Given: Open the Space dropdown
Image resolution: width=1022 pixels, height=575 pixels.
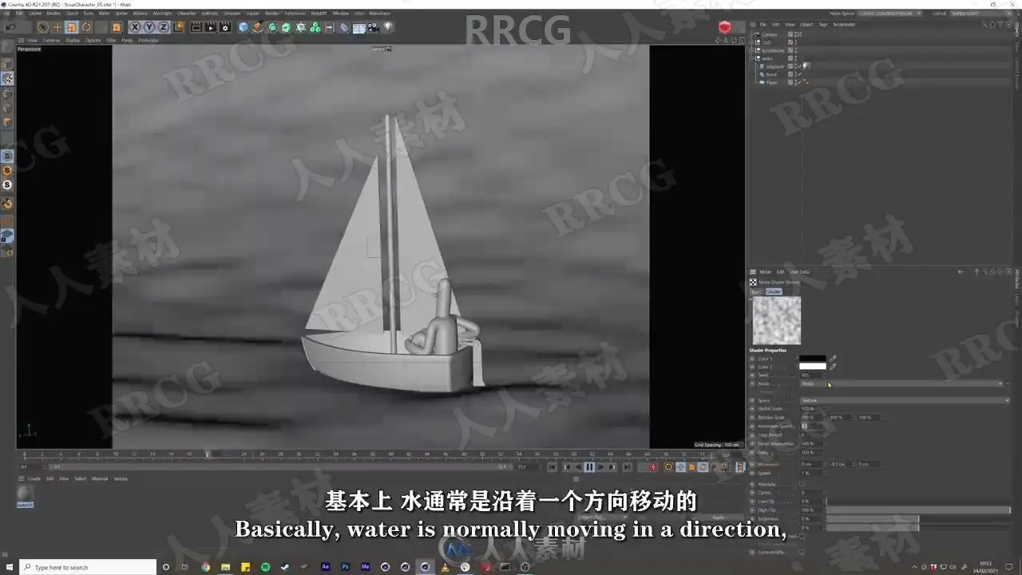Looking at the screenshot, I should [x=905, y=400].
